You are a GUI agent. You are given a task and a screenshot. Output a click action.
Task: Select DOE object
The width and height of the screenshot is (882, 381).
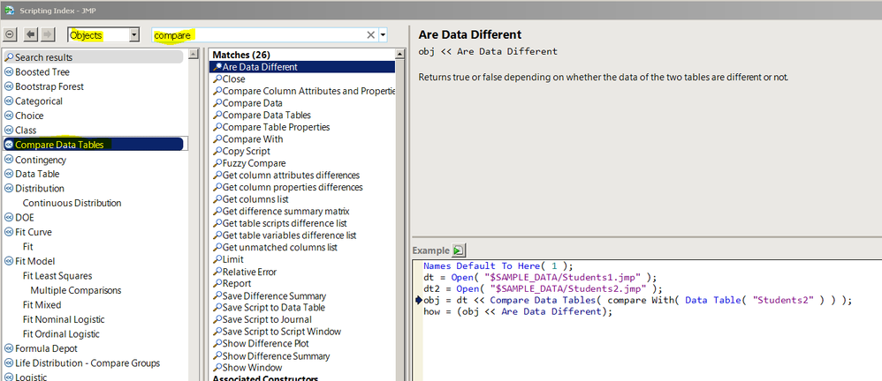tap(24, 218)
